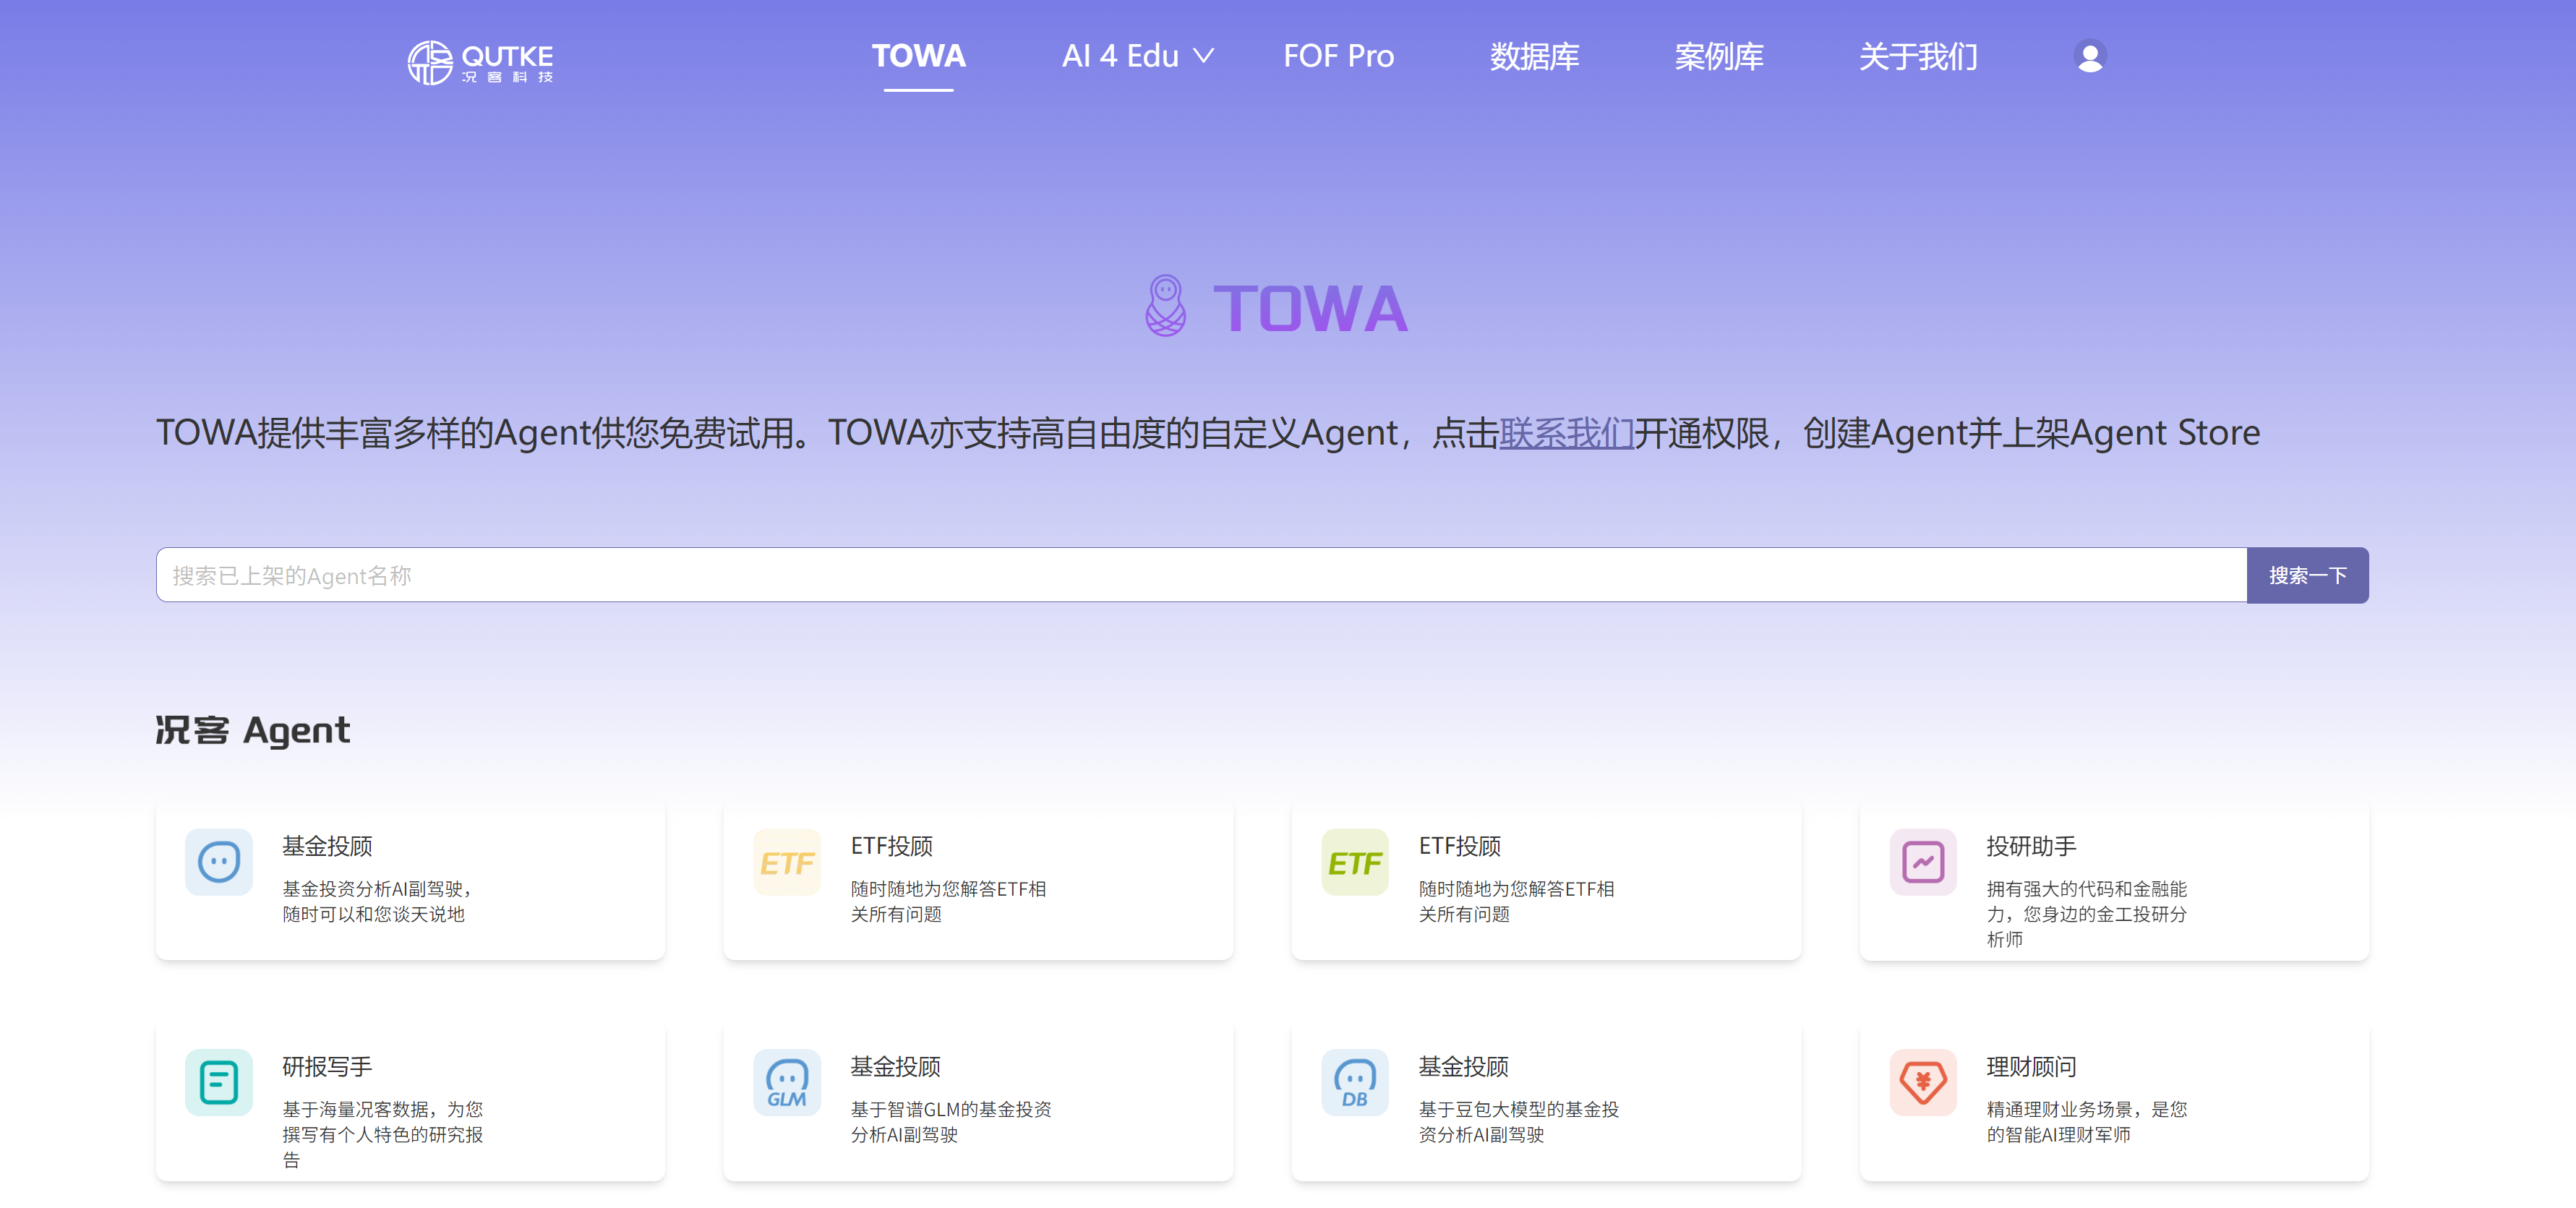
Task: Click ETF投顾 title beside yellow icon
Action: [x=891, y=846]
